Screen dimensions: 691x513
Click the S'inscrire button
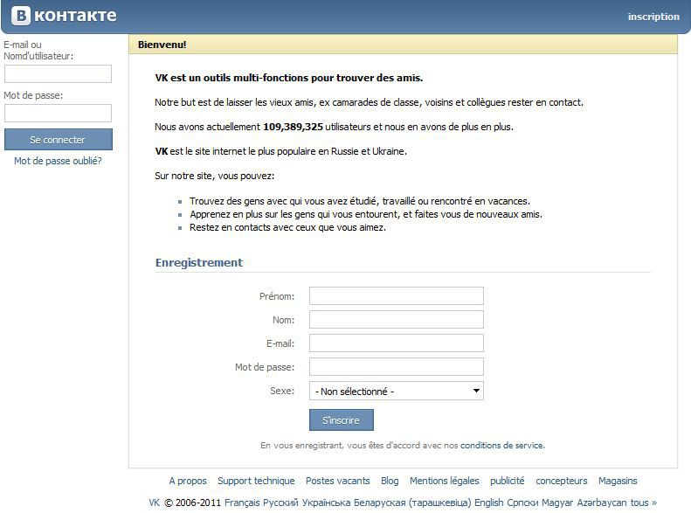coord(341,420)
